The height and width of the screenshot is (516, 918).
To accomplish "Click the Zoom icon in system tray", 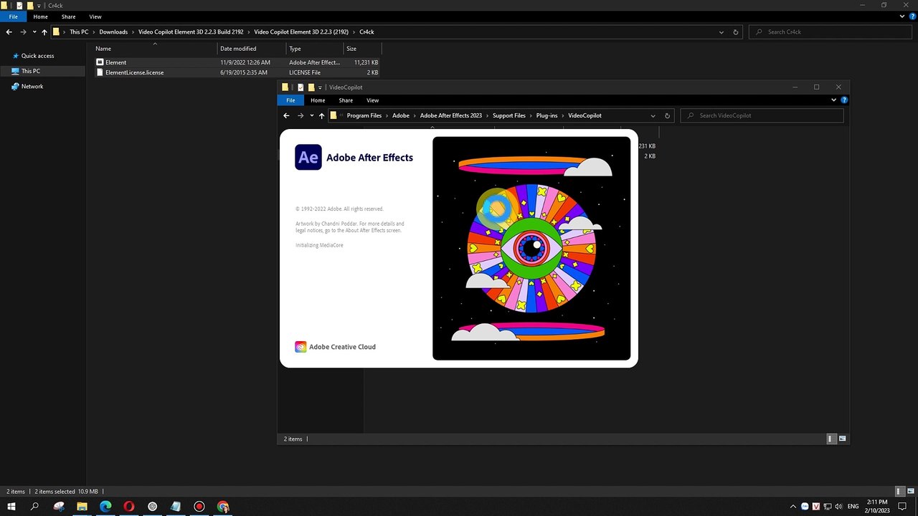I will [x=805, y=507].
